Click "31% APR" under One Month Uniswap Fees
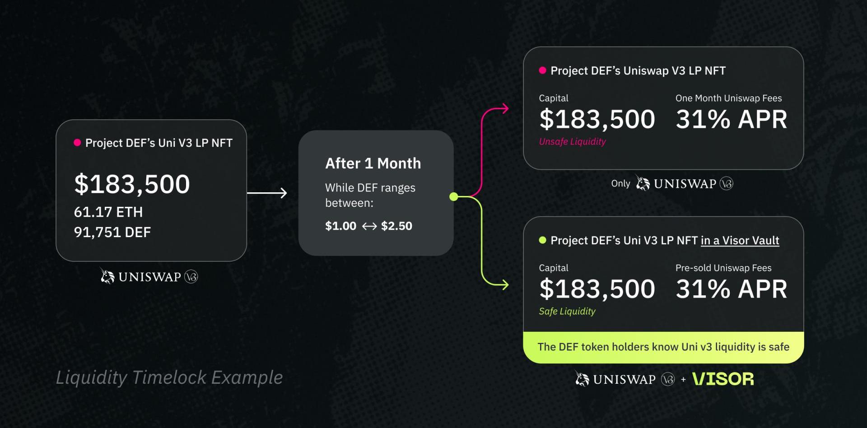 coord(731,120)
